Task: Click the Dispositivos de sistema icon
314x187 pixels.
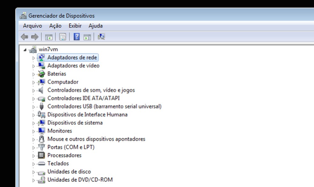Action: (41, 123)
